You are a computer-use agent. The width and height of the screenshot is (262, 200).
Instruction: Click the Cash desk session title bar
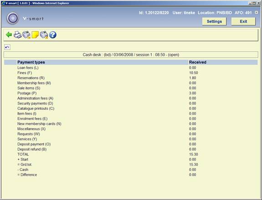tap(131, 55)
